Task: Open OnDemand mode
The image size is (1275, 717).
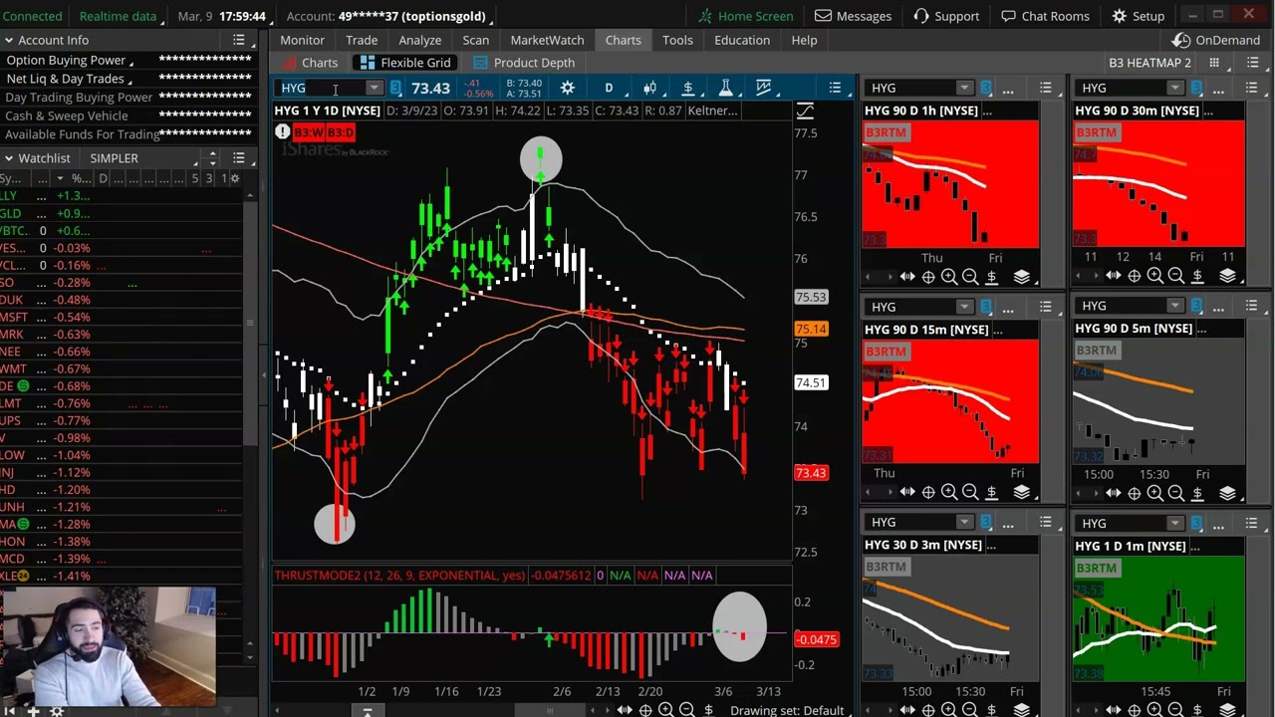Action: pyautogui.click(x=1216, y=40)
